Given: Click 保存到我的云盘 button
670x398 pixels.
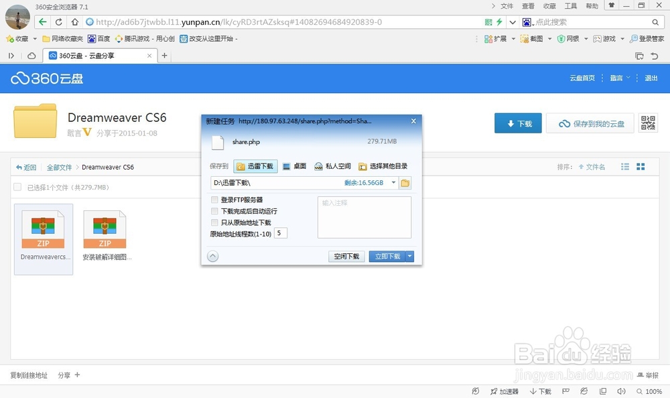Looking at the screenshot, I should click(x=590, y=123).
